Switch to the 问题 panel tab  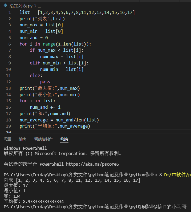(7, 139)
